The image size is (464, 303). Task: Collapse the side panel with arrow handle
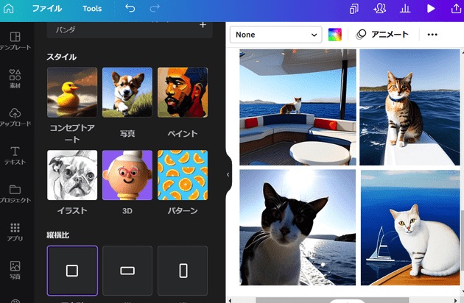pos(228,174)
